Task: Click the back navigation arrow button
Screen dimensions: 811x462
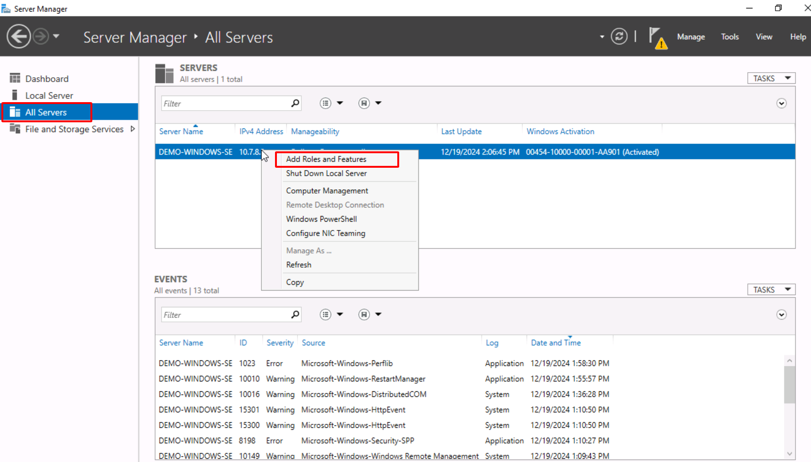Action: pos(19,37)
